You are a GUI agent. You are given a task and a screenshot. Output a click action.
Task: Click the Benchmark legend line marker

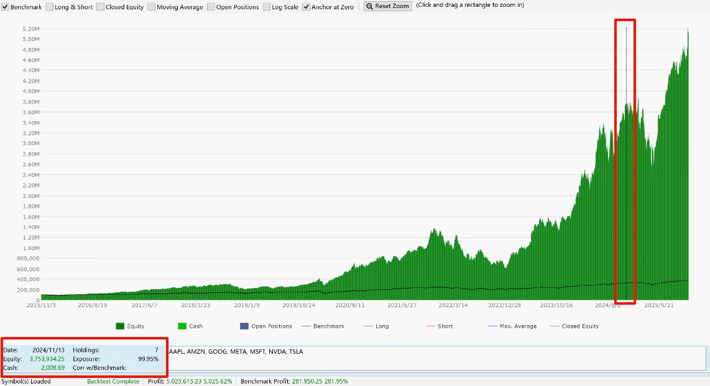pyautogui.click(x=305, y=326)
